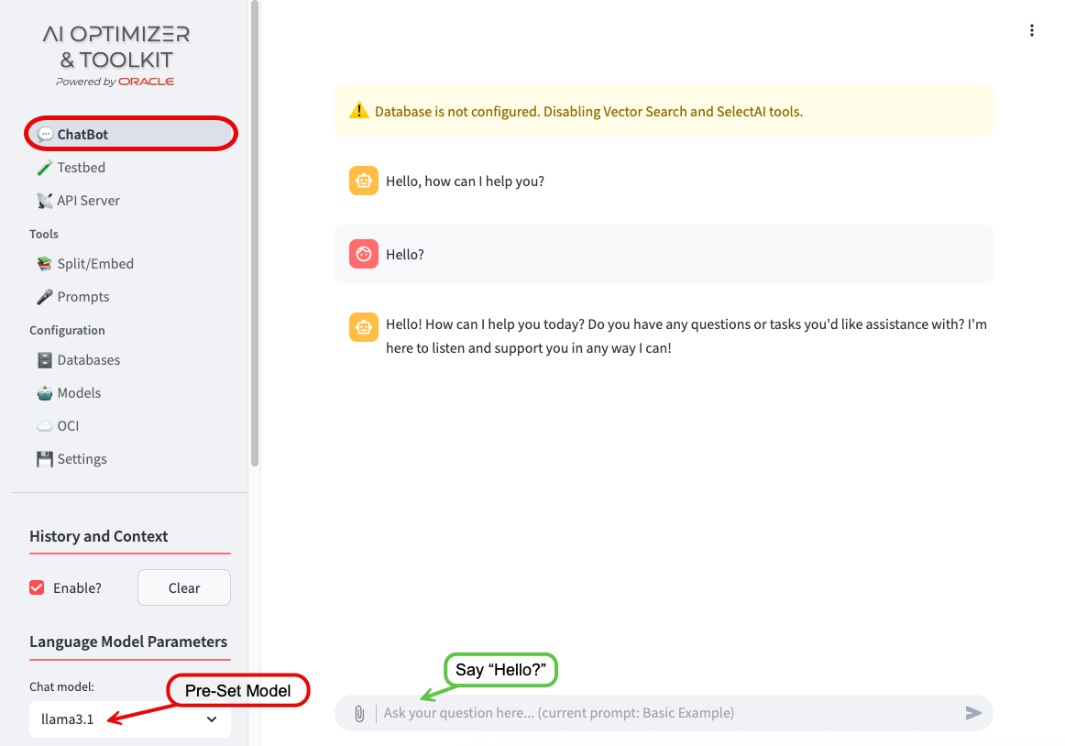Open the API Server page
The height and width of the screenshot is (746, 1065).
click(131, 201)
